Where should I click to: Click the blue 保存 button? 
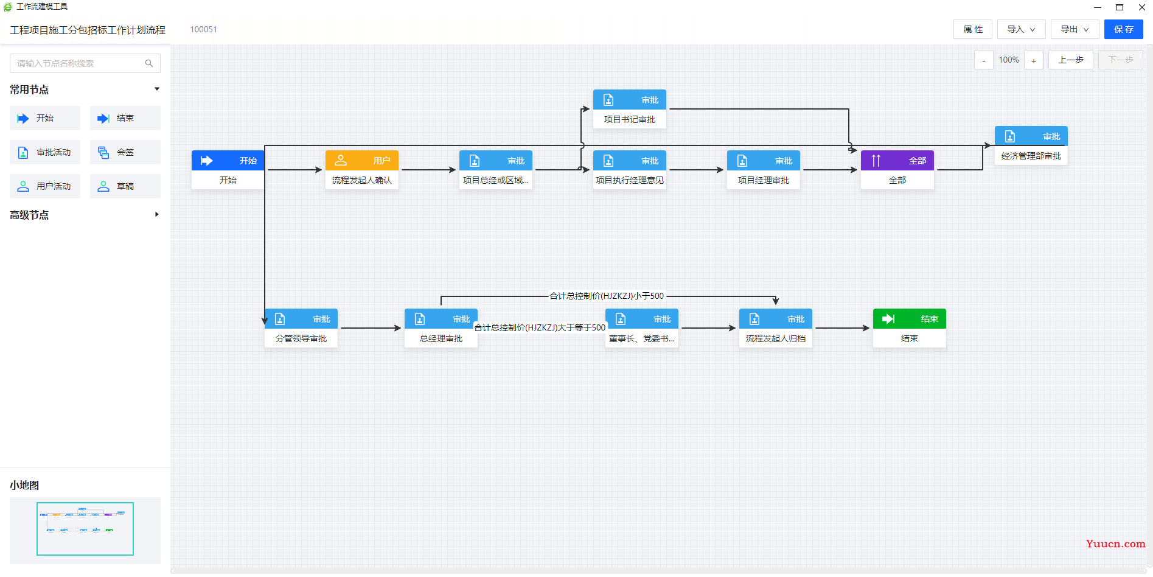tap(1124, 29)
